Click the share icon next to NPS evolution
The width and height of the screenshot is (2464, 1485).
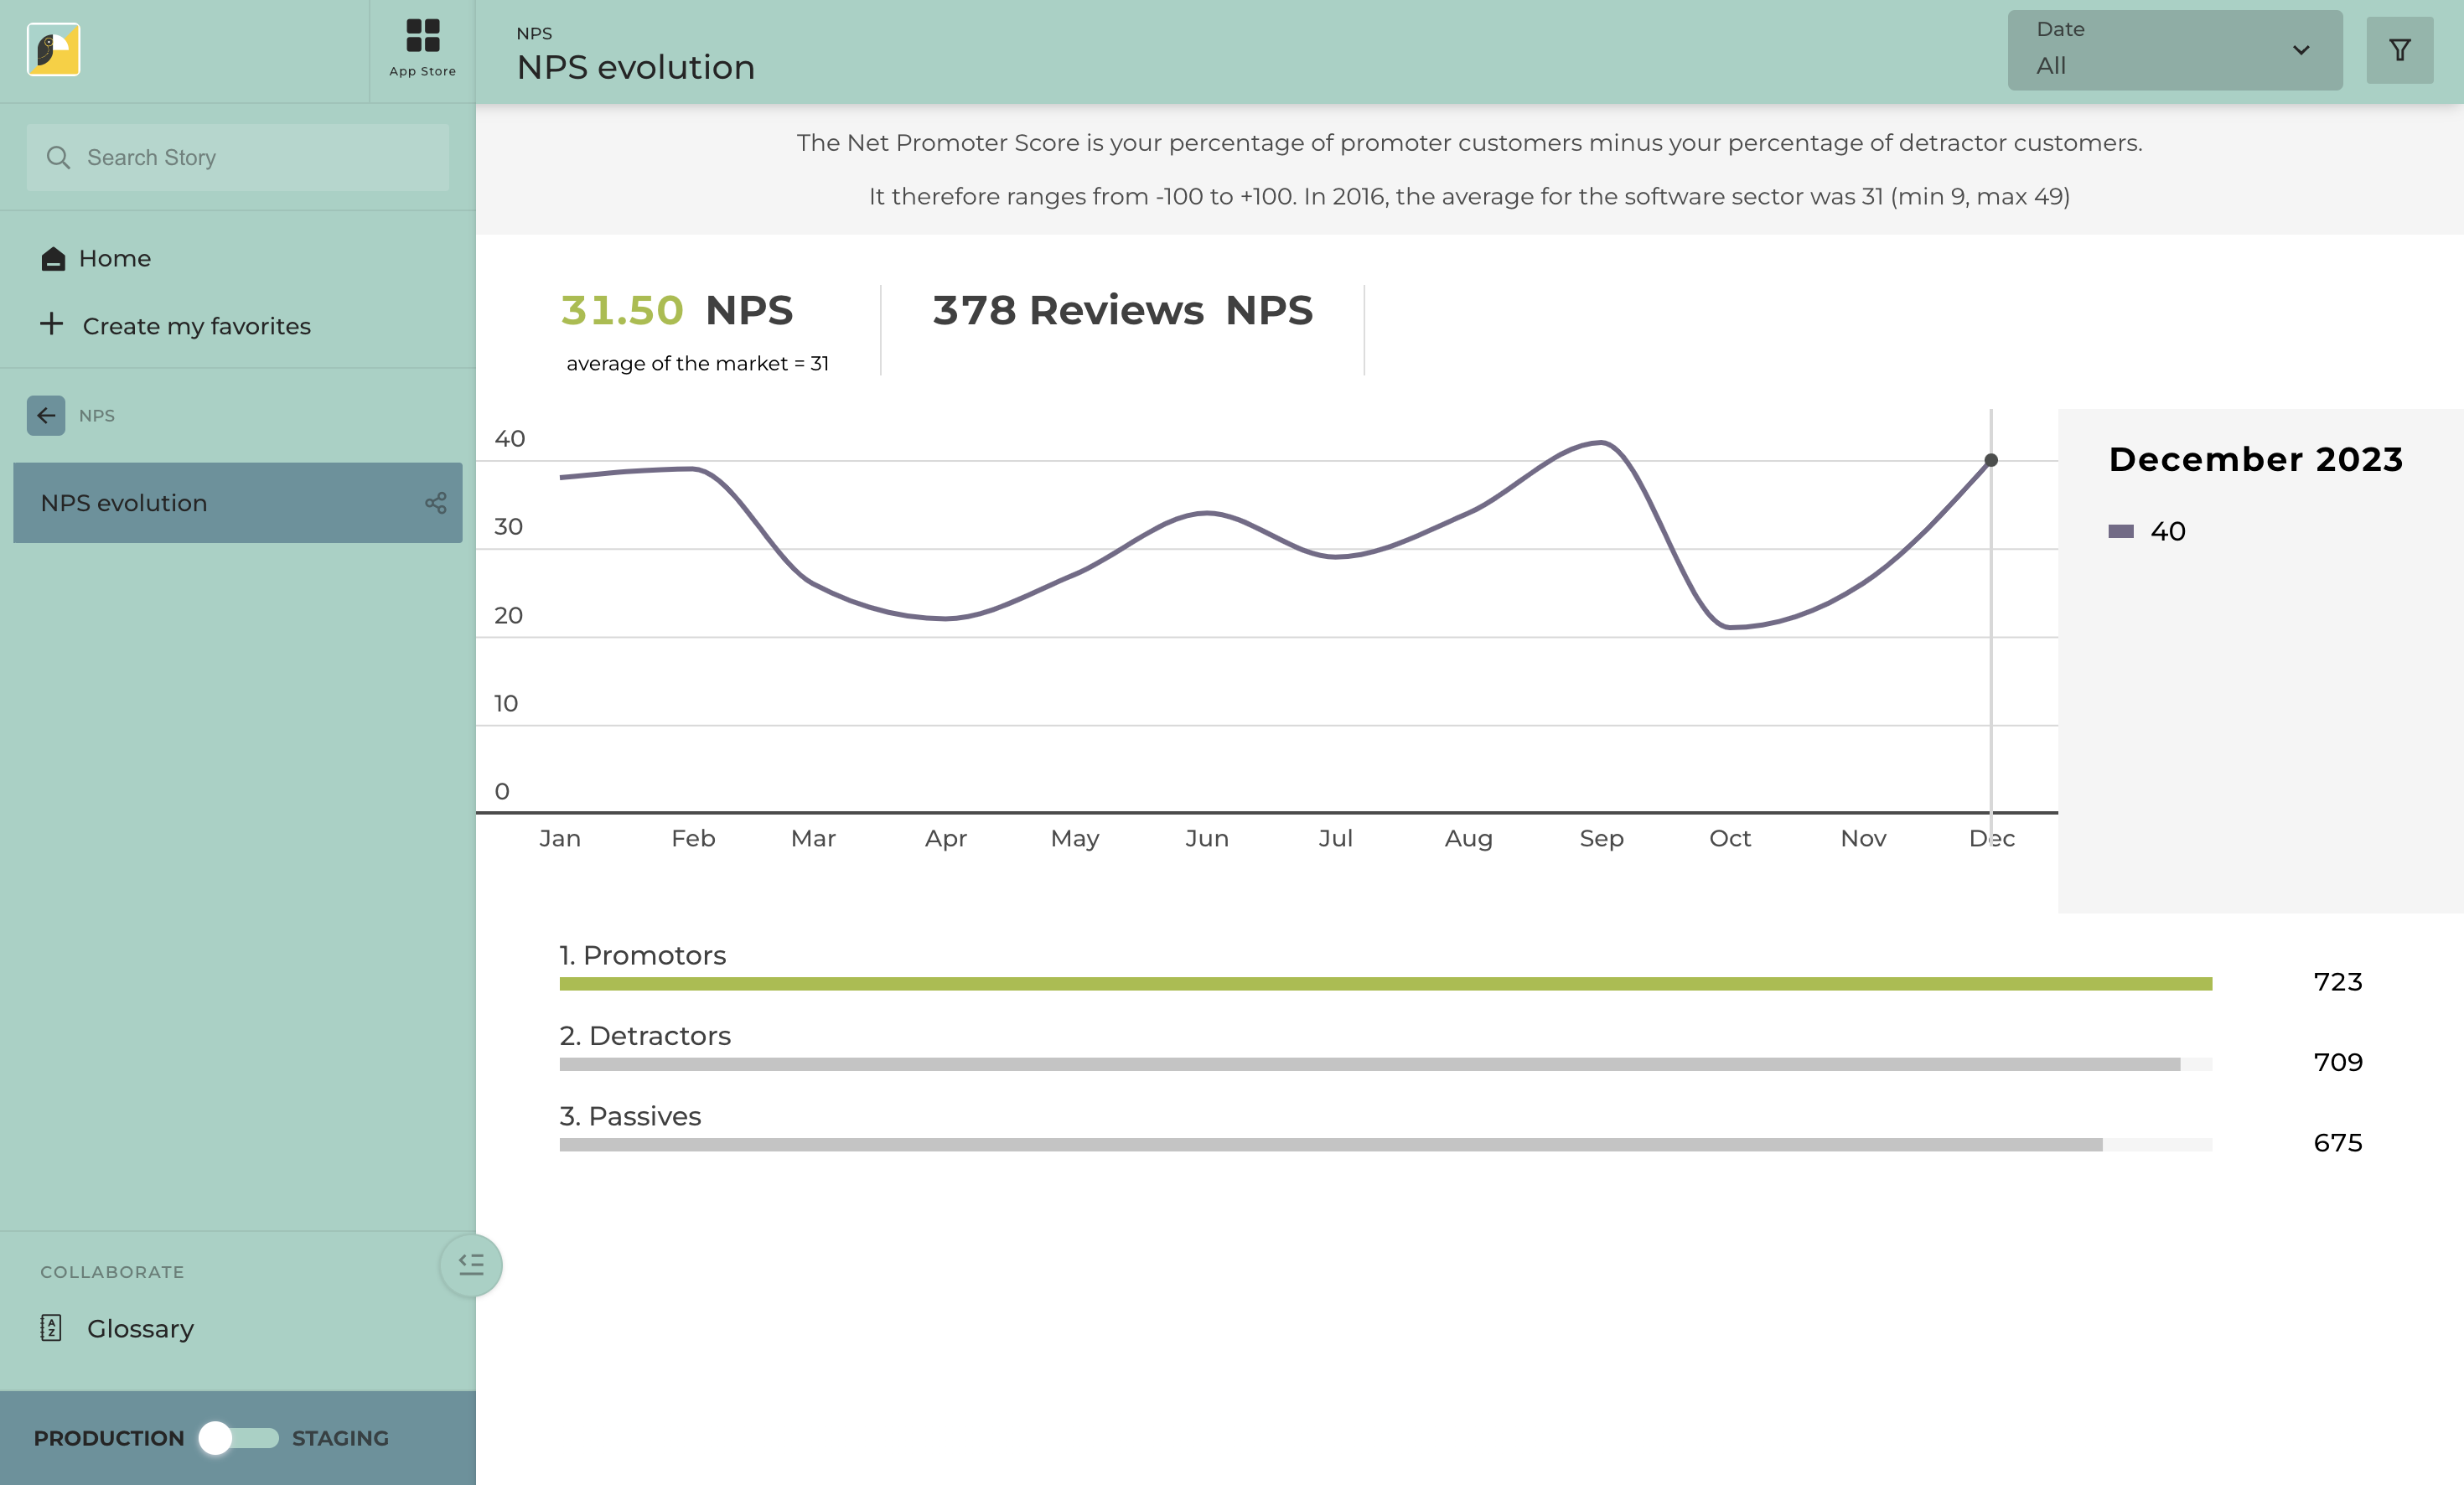436,503
